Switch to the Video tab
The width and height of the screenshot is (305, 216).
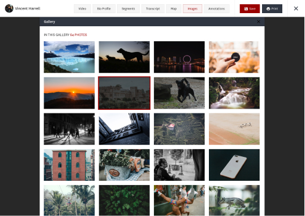click(82, 8)
